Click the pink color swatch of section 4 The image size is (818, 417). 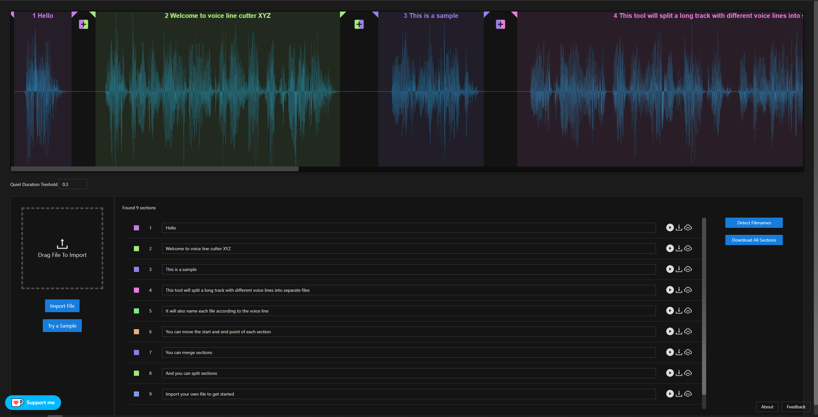click(x=136, y=290)
